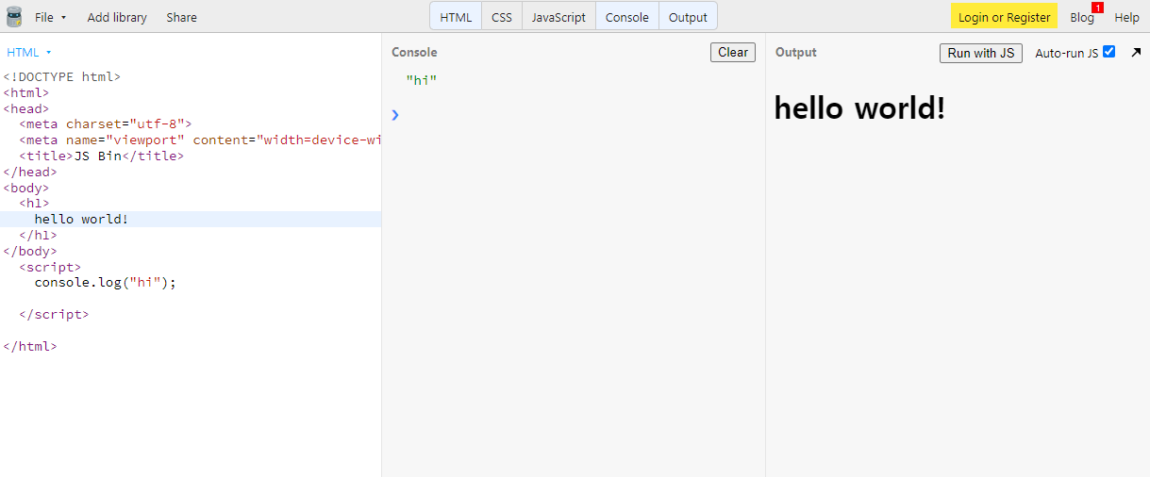Switch on the HTML panel tab
Screen dimensions: 1150x477
click(456, 17)
